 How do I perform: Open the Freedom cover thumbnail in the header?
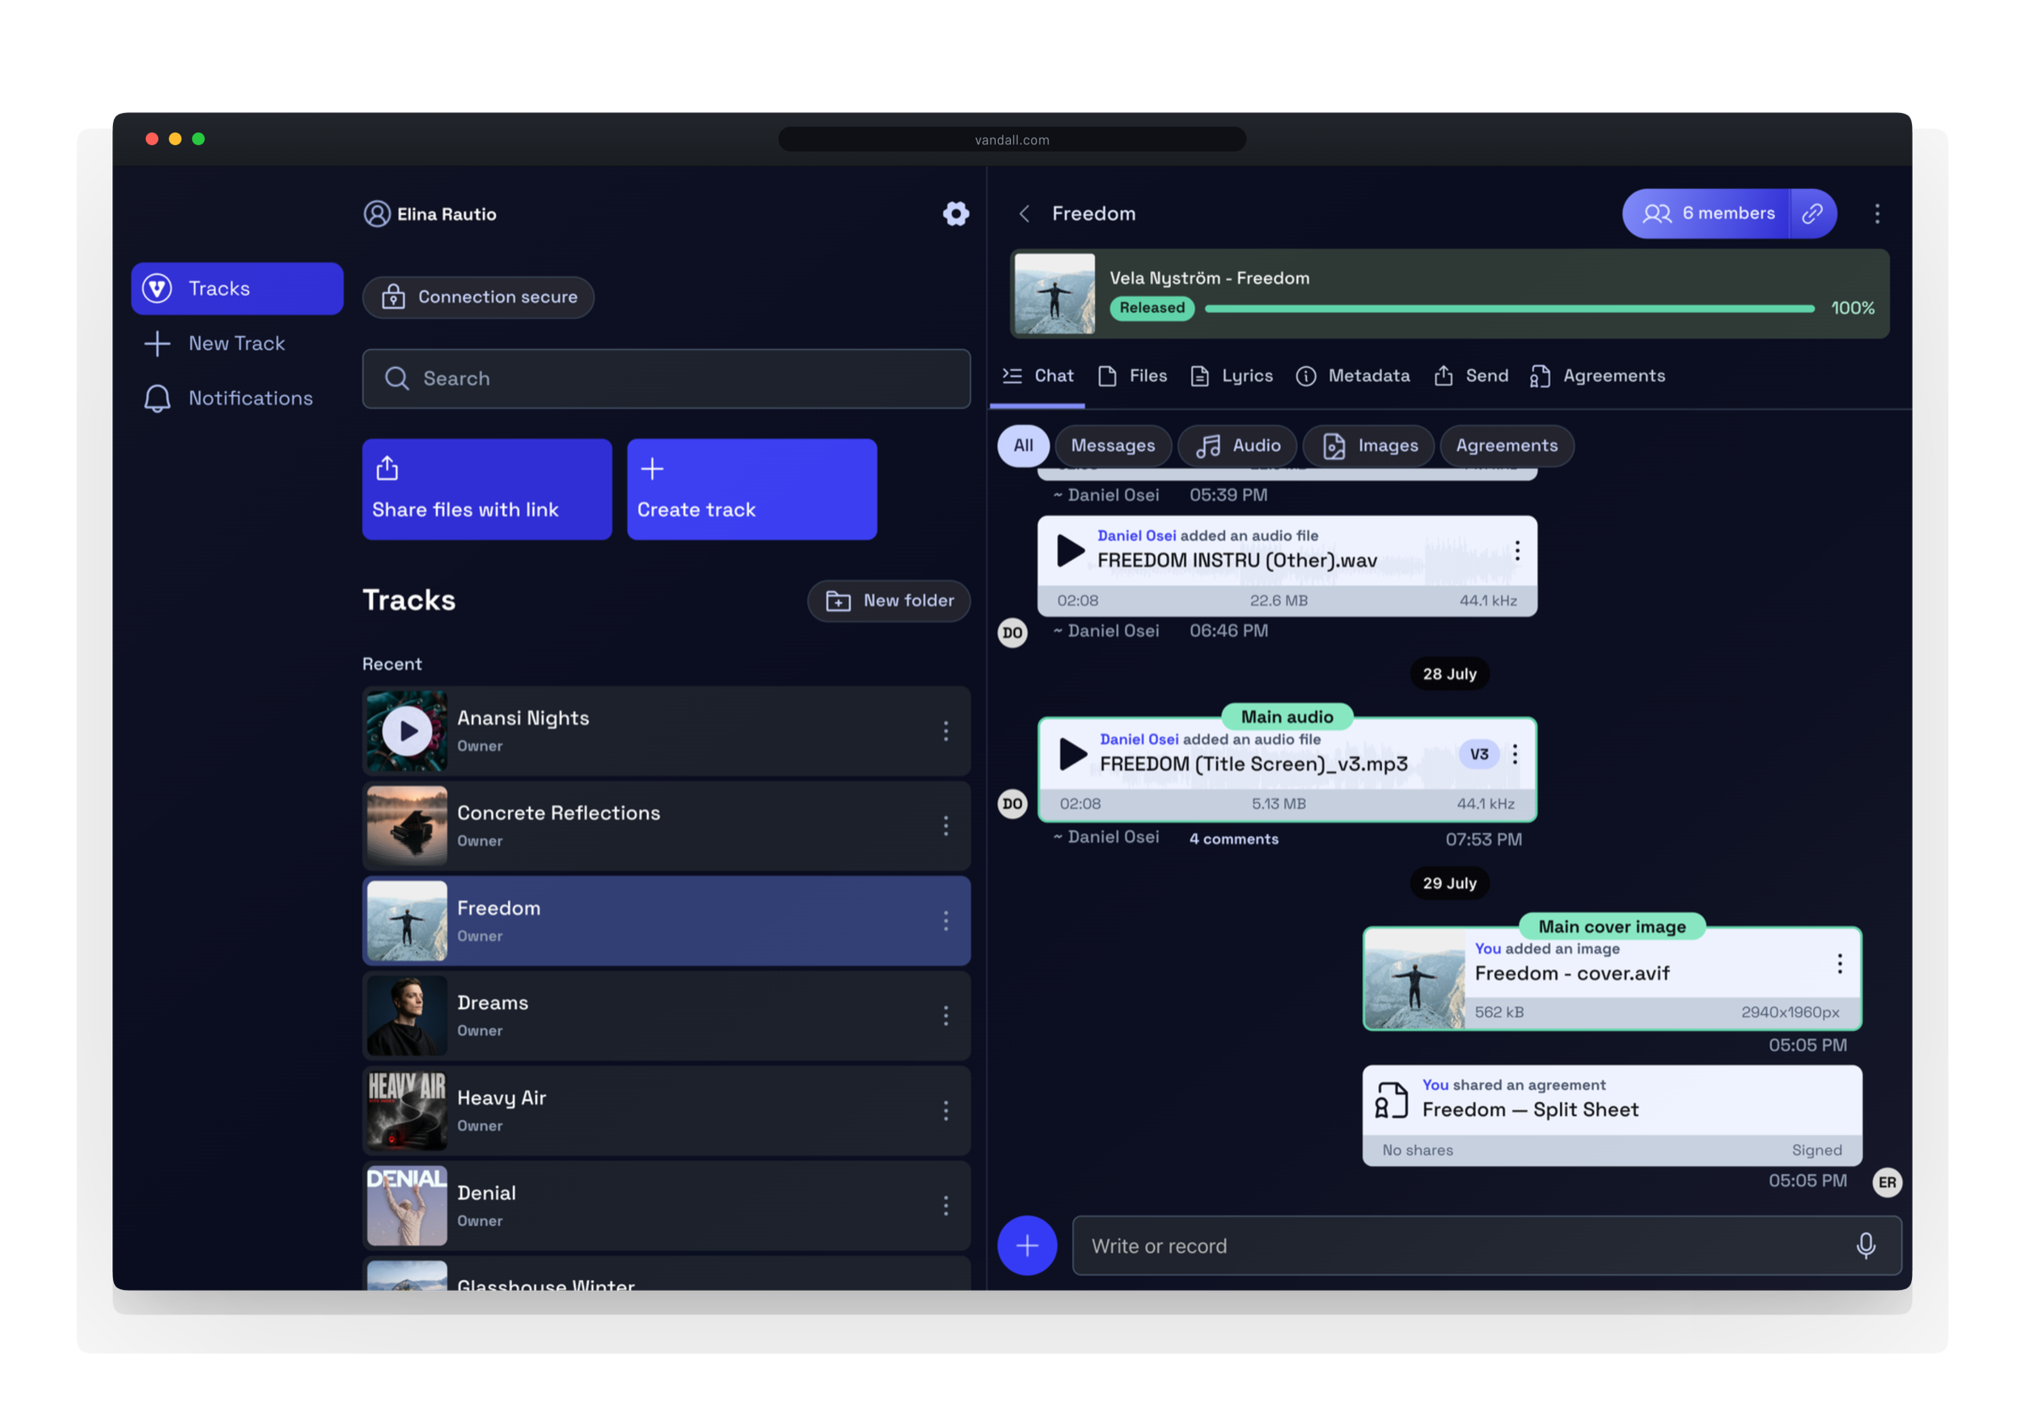[x=1055, y=294]
